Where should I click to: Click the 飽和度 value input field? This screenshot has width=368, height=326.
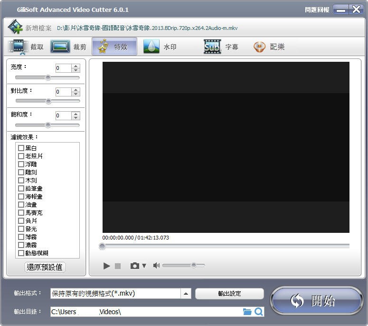tap(63, 115)
